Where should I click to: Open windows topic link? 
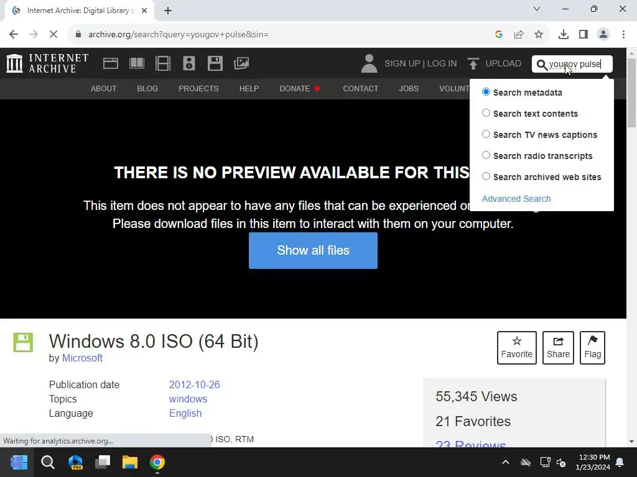(x=188, y=399)
